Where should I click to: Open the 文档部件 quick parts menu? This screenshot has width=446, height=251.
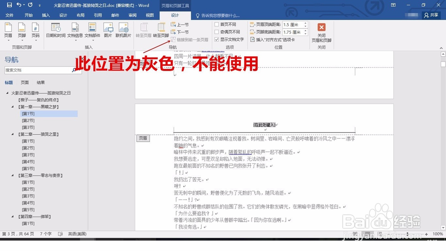coord(92,31)
